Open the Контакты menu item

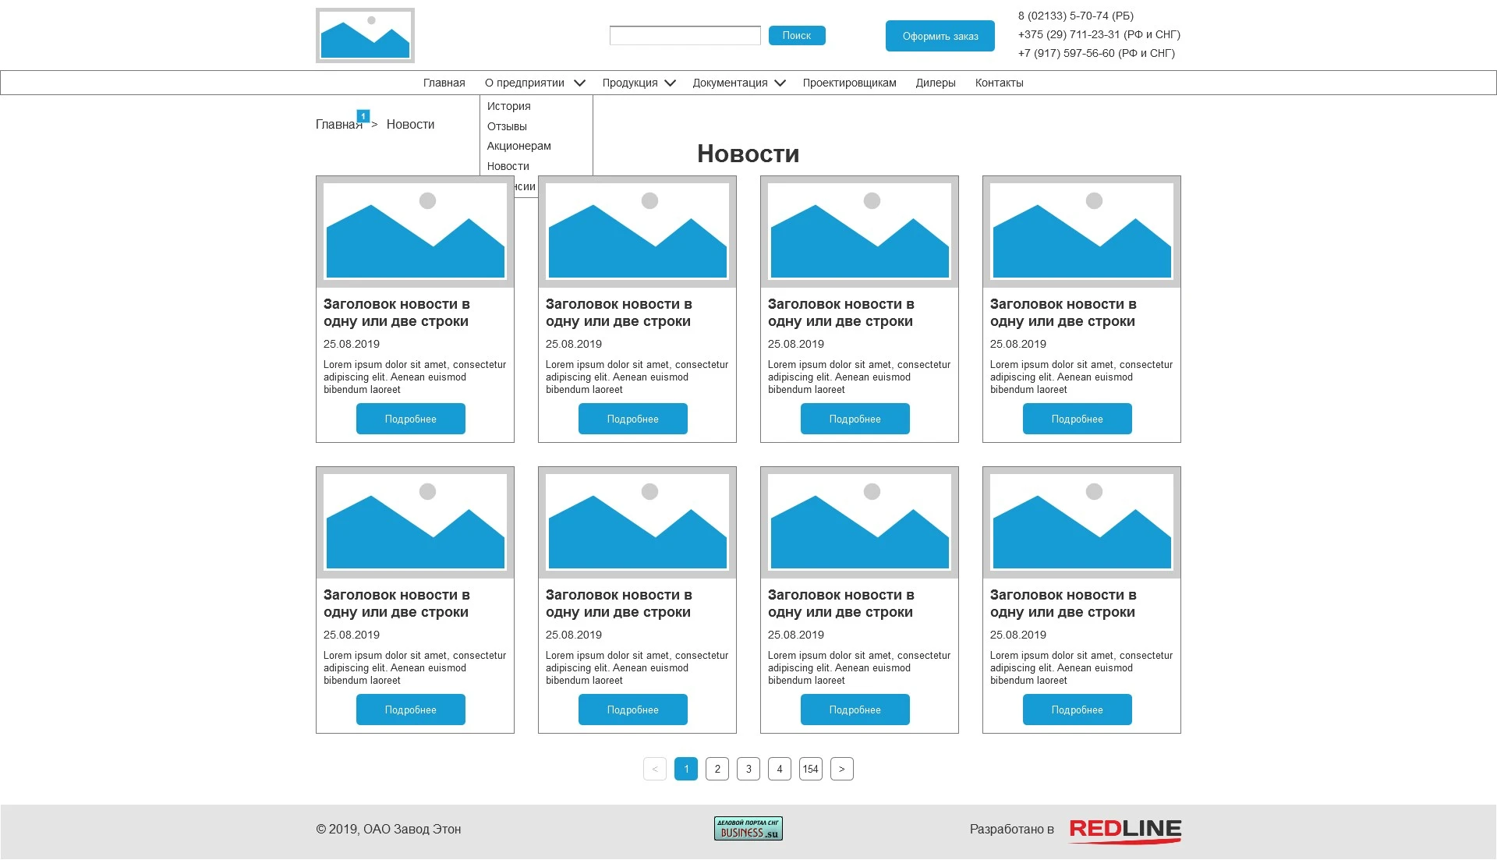(999, 83)
